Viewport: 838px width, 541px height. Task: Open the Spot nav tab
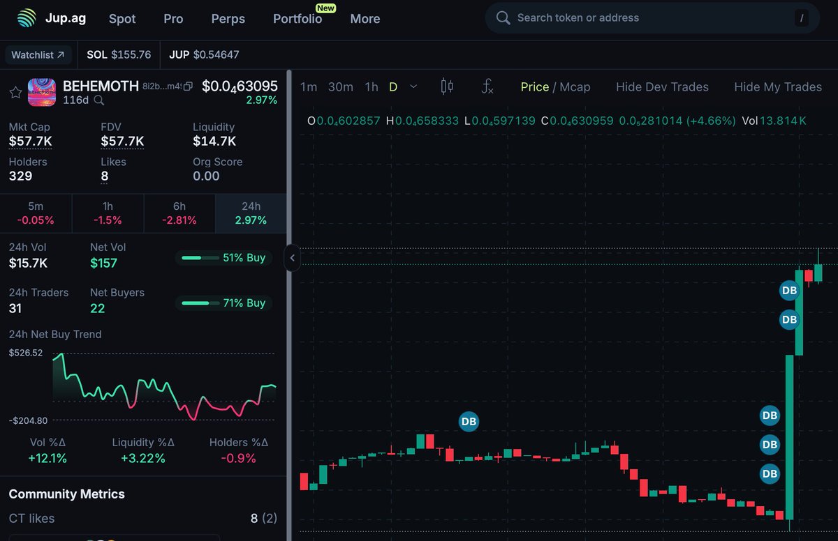tap(122, 19)
